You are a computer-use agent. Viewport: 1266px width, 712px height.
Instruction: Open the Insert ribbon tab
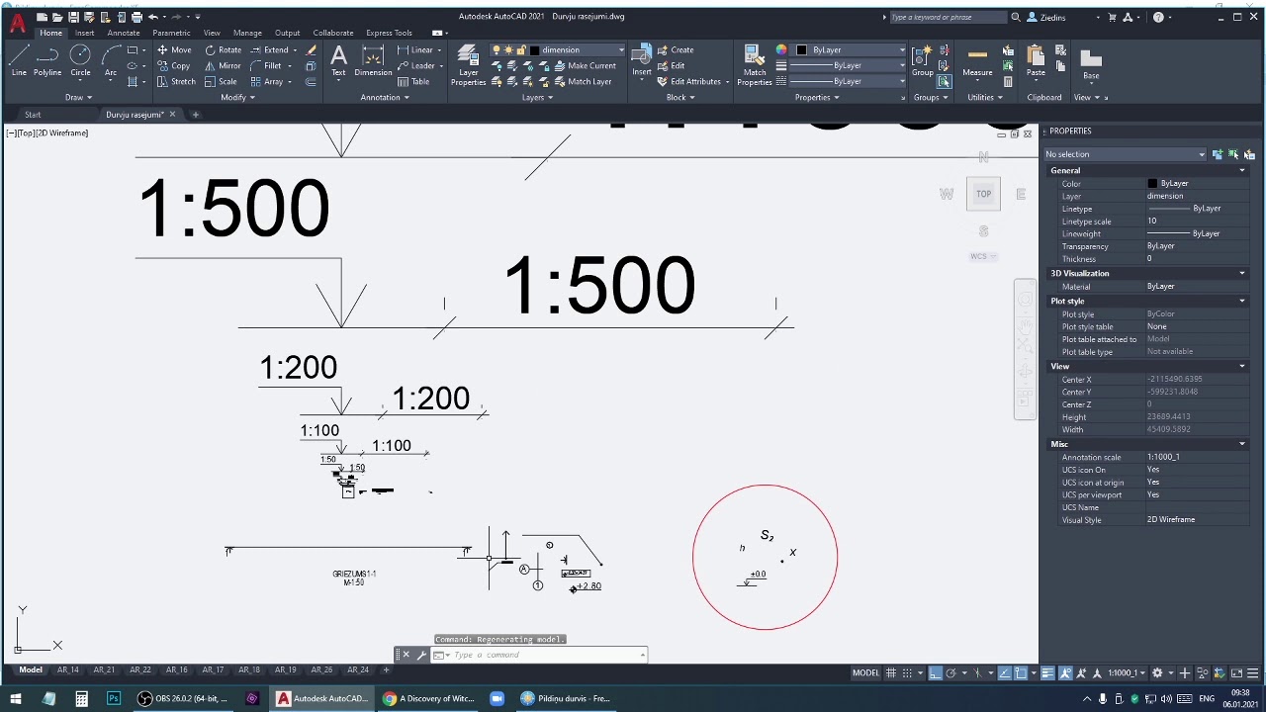85,33
